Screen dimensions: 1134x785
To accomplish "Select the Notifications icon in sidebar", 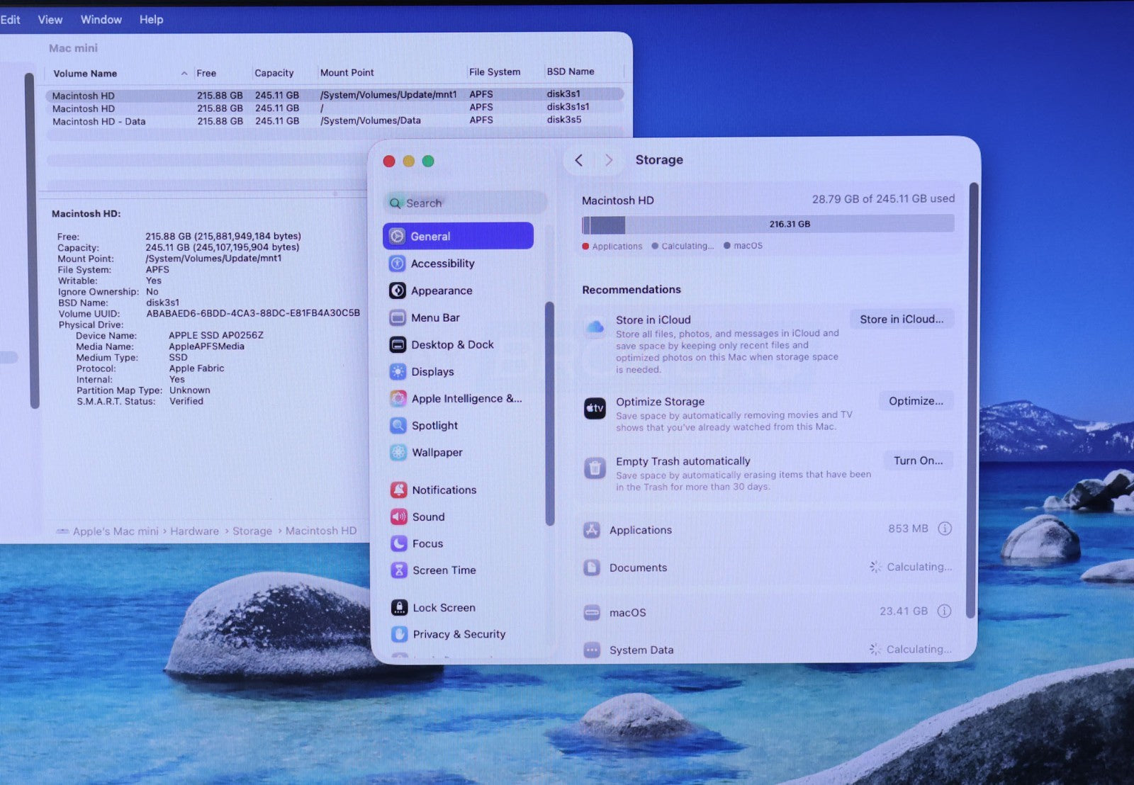I will click(398, 490).
